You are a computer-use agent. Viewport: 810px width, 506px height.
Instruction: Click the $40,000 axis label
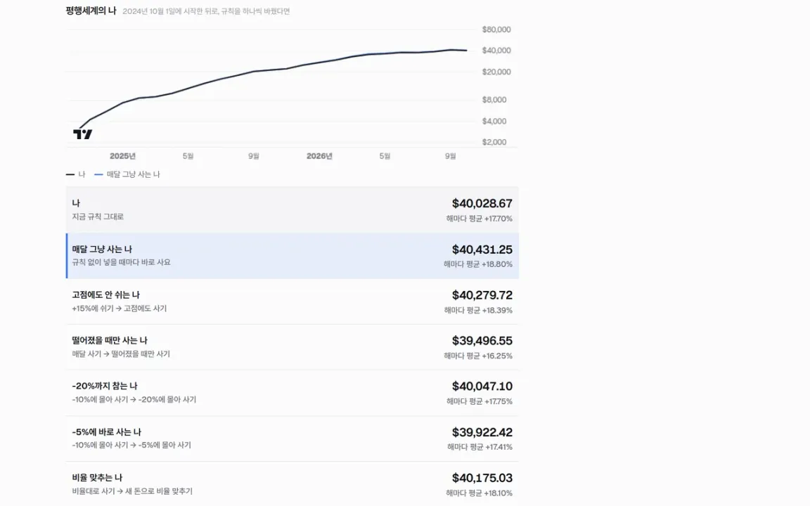click(x=496, y=50)
